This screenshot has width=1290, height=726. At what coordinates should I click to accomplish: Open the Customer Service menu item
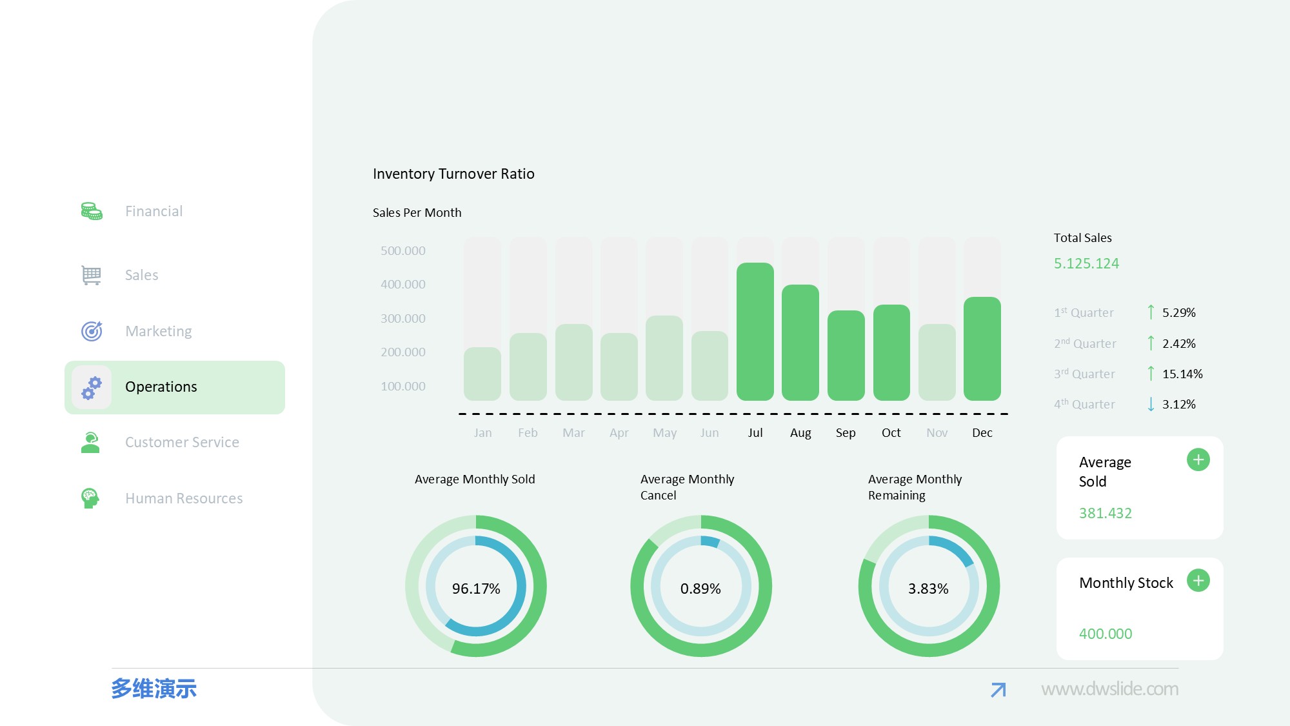pyautogui.click(x=182, y=443)
